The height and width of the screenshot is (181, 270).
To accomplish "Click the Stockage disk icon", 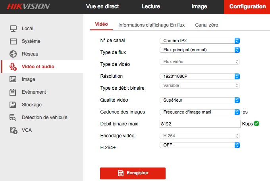I will coord(13,105).
